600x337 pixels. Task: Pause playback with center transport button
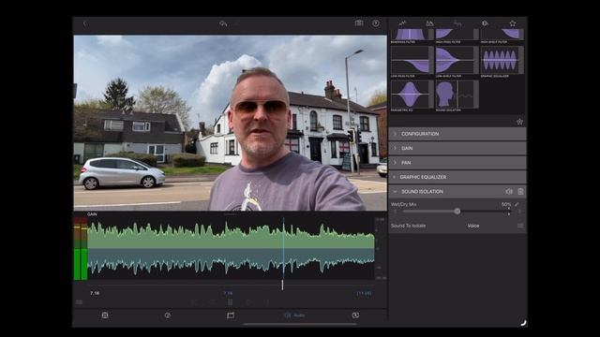pos(231,302)
